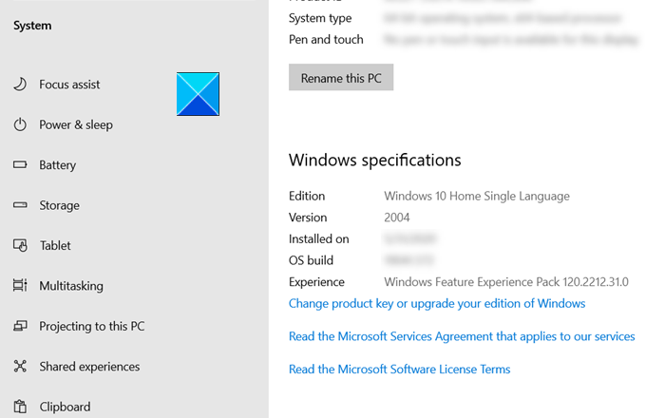Screen dimensions: 665x418
Task: Select Storage in the sidebar
Action: 59,205
